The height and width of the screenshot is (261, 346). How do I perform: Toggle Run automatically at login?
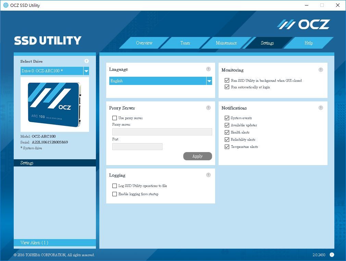227,87
